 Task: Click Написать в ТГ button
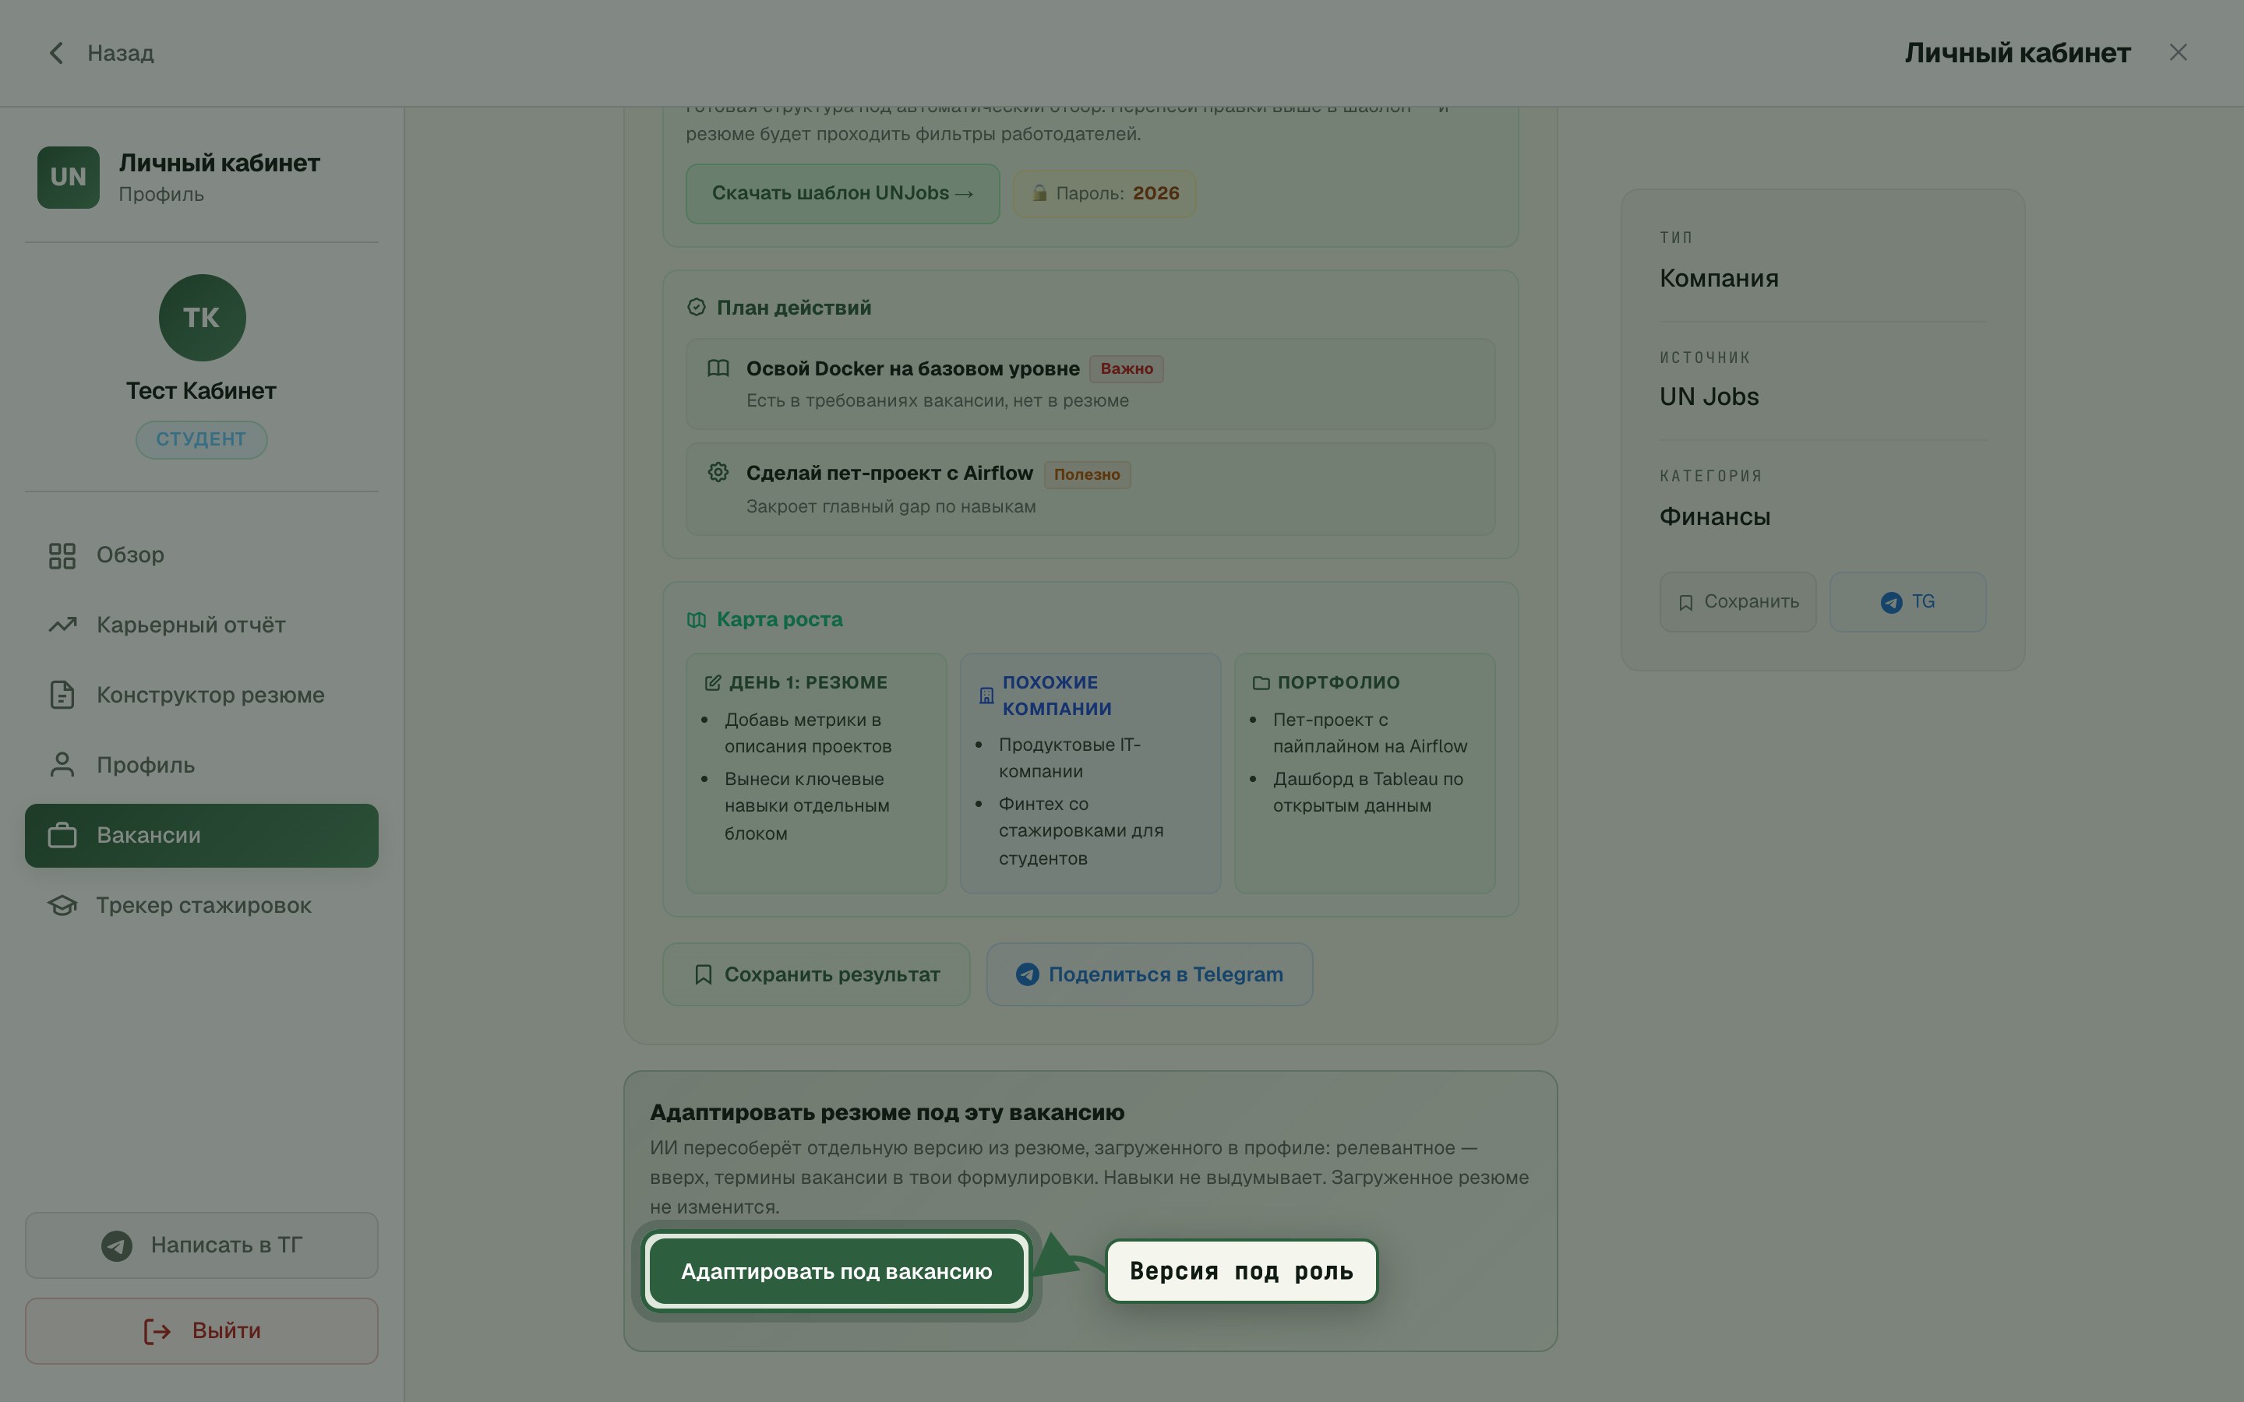click(201, 1245)
